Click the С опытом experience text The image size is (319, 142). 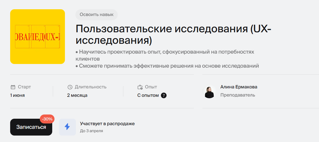148,95
